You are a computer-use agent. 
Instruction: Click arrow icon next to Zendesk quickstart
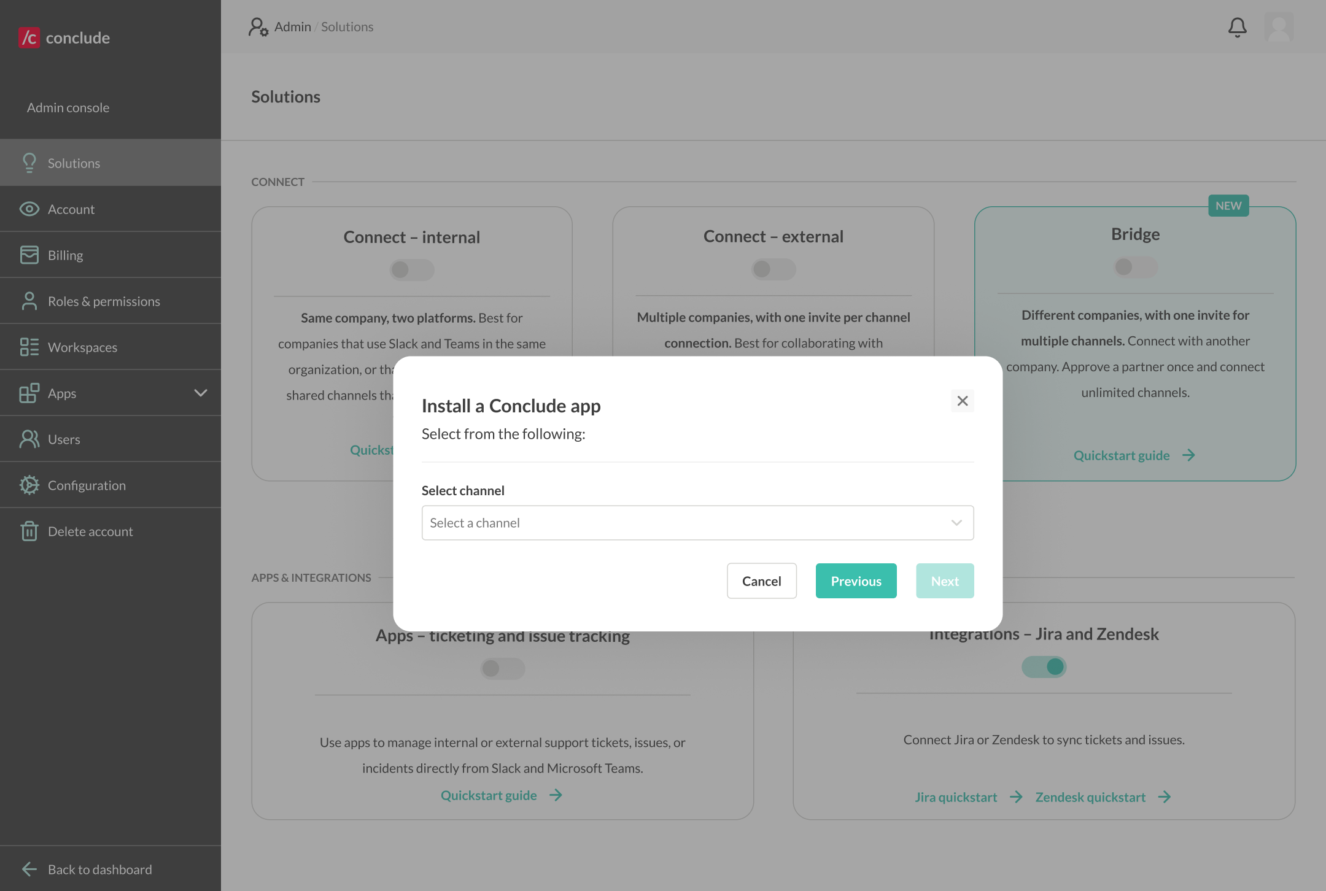(x=1165, y=796)
